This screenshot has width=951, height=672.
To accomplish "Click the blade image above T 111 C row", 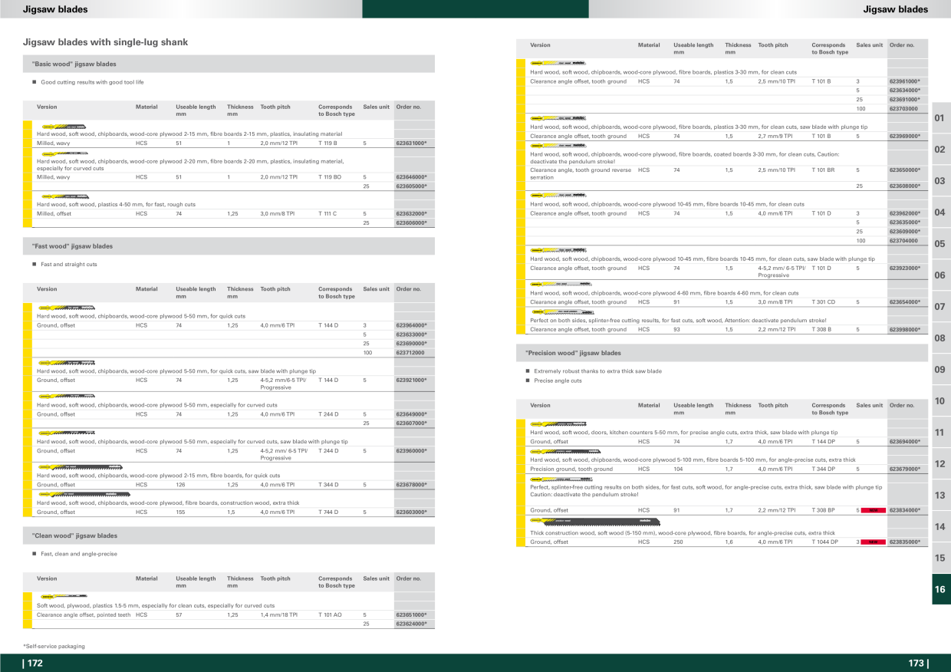I will click(x=64, y=197).
